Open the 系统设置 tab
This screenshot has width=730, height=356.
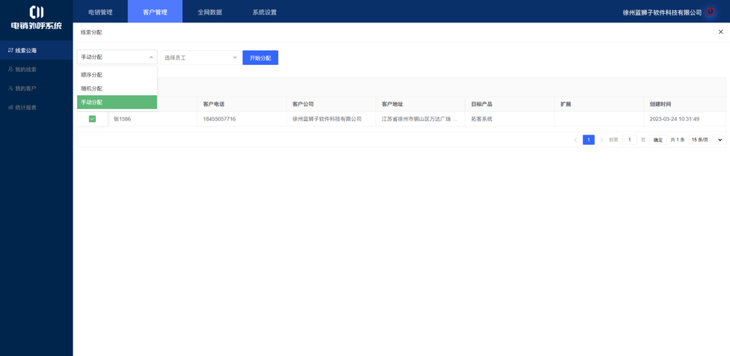point(264,12)
